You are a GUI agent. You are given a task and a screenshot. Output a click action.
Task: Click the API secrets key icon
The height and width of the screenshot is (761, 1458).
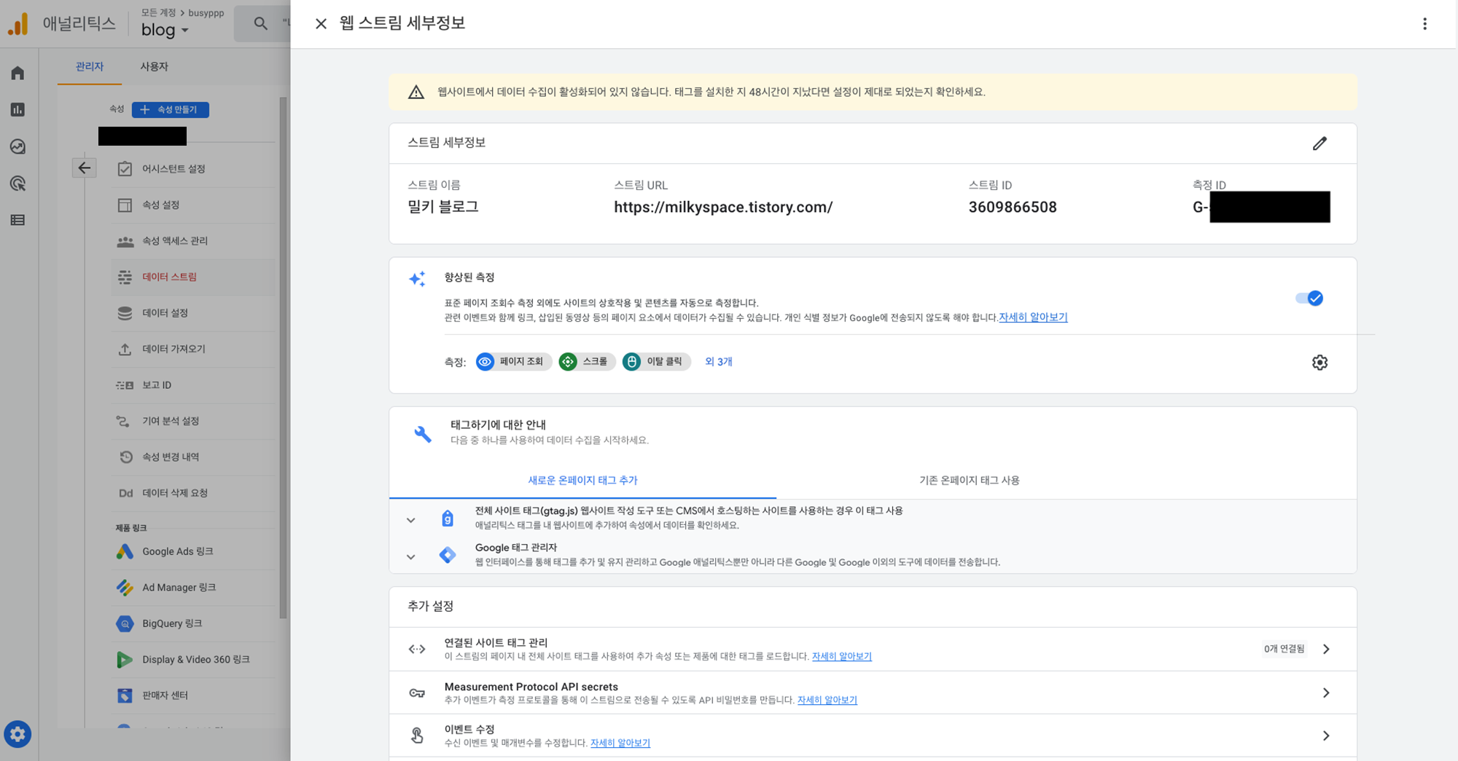pyautogui.click(x=417, y=693)
